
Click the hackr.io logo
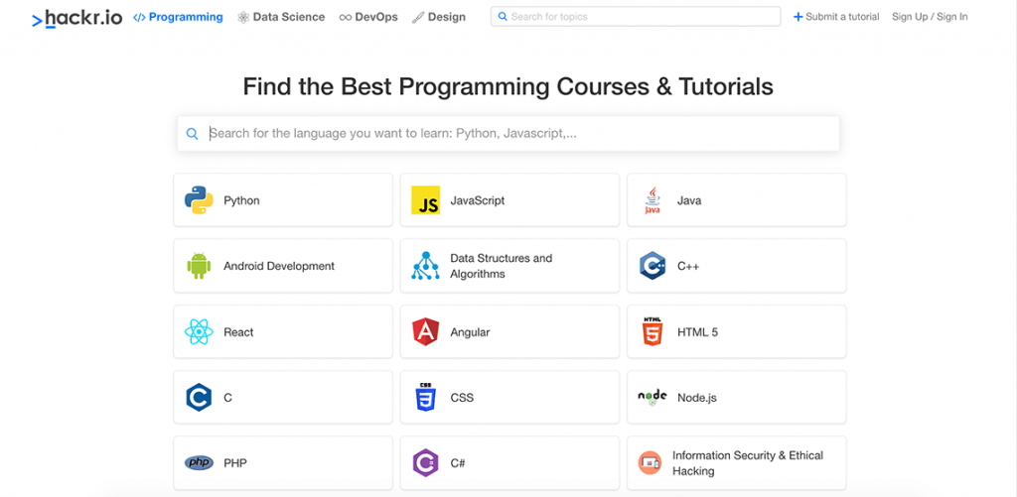(x=77, y=18)
